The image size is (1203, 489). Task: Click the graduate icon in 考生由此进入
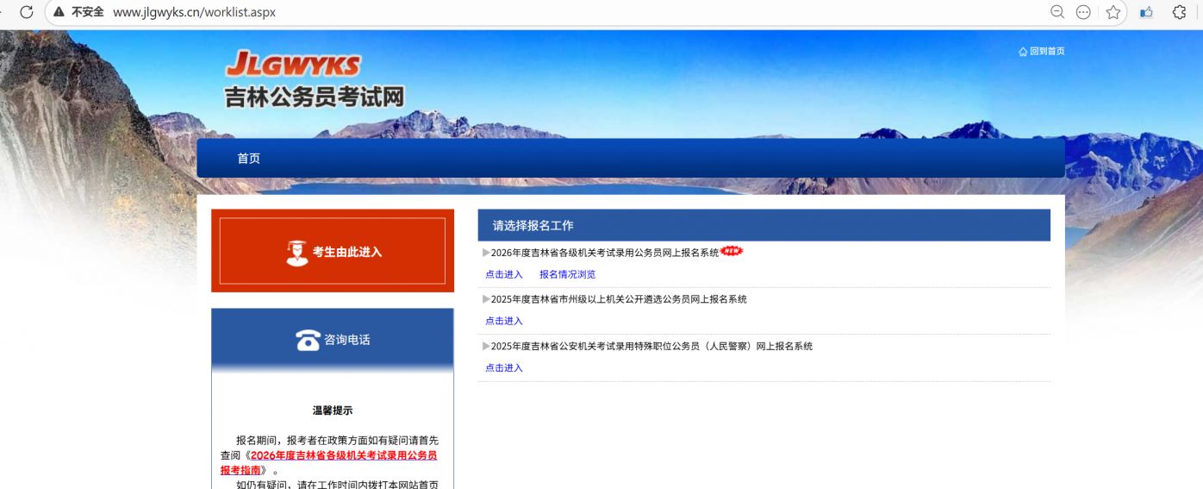coord(296,252)
